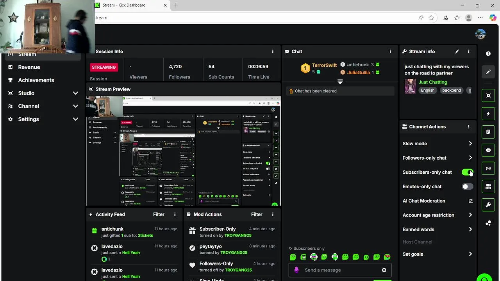Expand Slow mode options
This screenshot has height=281, width=500.
coord(470,144)
